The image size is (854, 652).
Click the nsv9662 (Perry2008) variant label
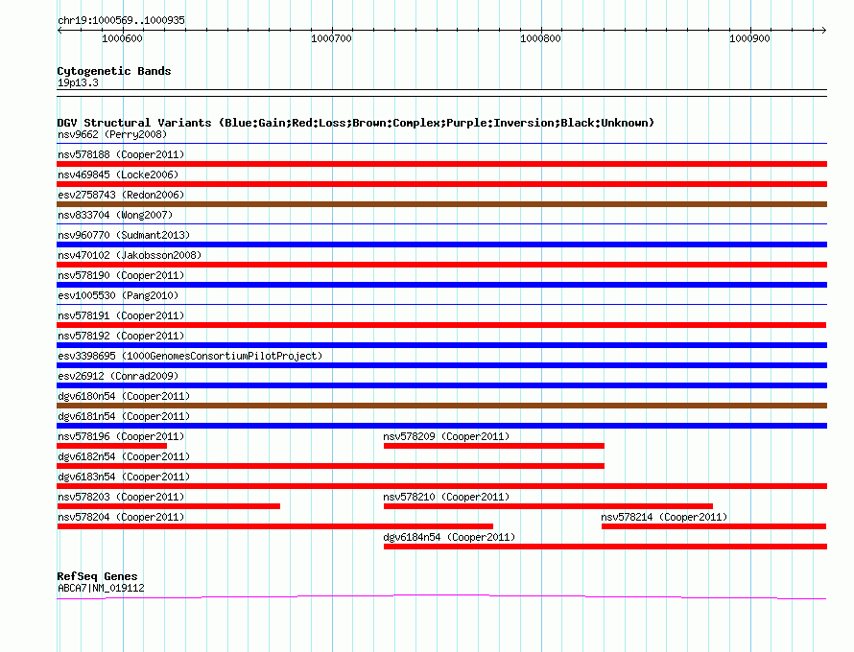point(112,134)
